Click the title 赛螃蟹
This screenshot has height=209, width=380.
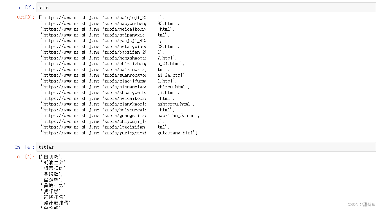52,174
